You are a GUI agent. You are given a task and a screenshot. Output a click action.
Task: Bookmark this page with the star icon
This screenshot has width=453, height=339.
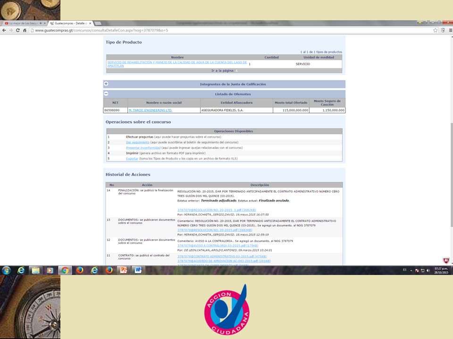(x=436, y=30)
